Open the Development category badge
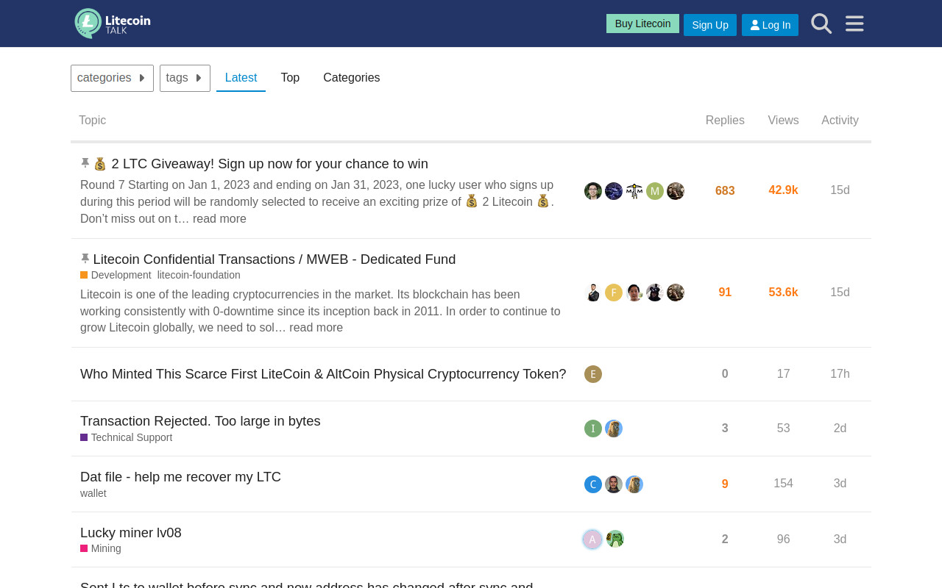The image size is (942, 588). click(116, 275)
